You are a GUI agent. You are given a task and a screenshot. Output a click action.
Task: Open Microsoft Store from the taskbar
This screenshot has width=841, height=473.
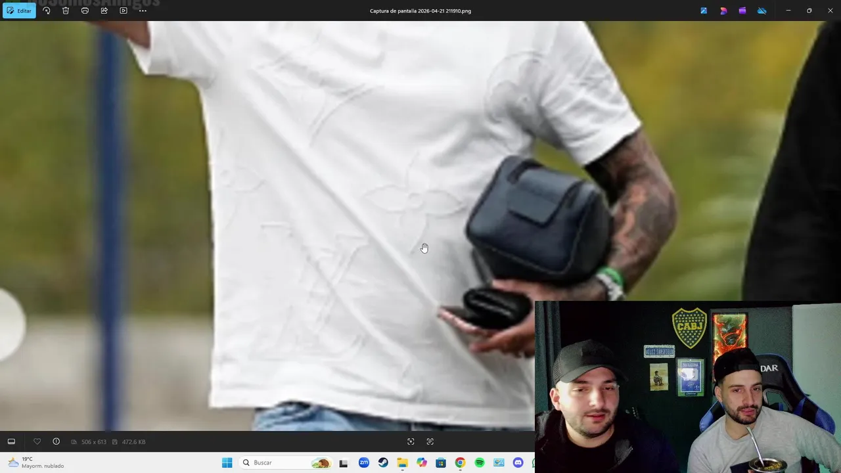[x=441, y=462]
